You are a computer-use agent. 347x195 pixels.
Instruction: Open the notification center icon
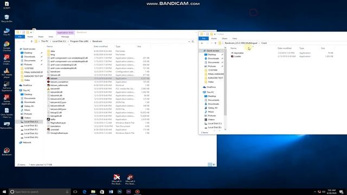click(x=342, y=192)
